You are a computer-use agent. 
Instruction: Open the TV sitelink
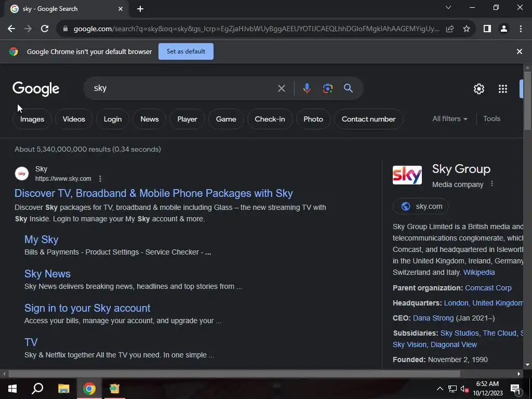pyautogui.click(x=31, y=342)
